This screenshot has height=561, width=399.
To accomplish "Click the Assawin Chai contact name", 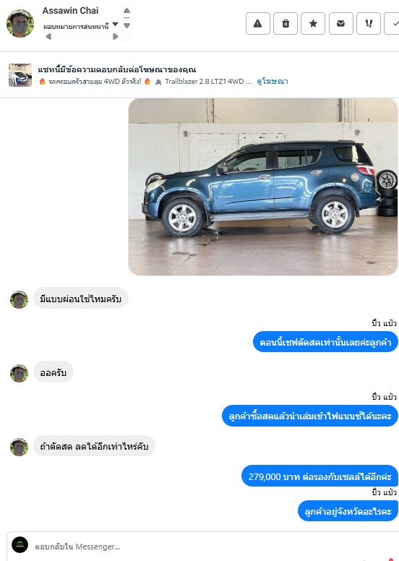I will [71, 11].
